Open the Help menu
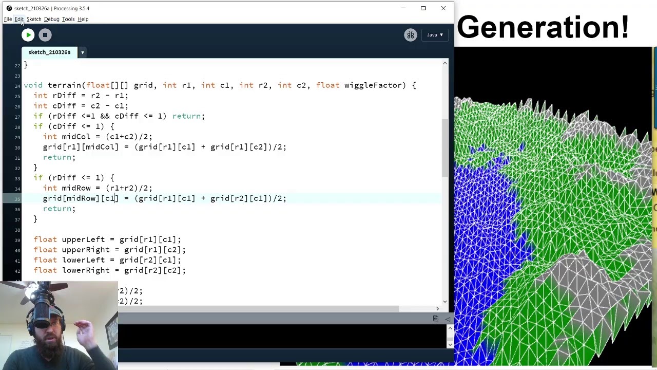657x370 pixels. point(83,19)
